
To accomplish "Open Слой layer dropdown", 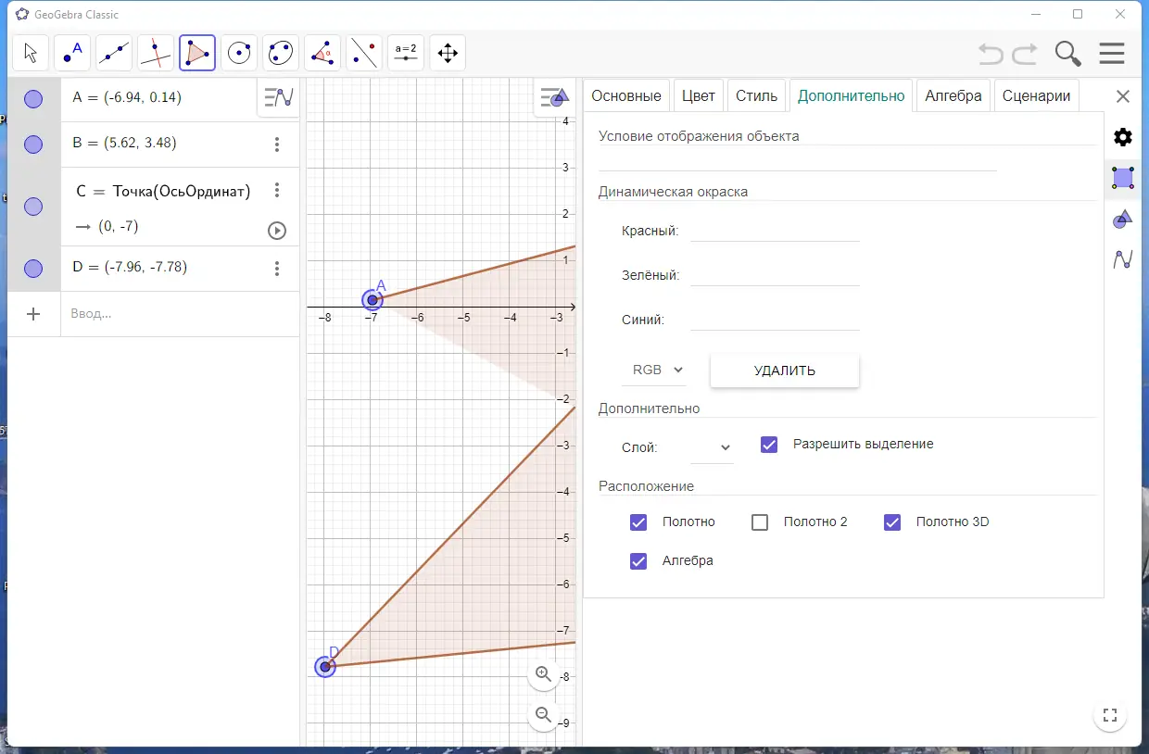I will click(712, 447).
